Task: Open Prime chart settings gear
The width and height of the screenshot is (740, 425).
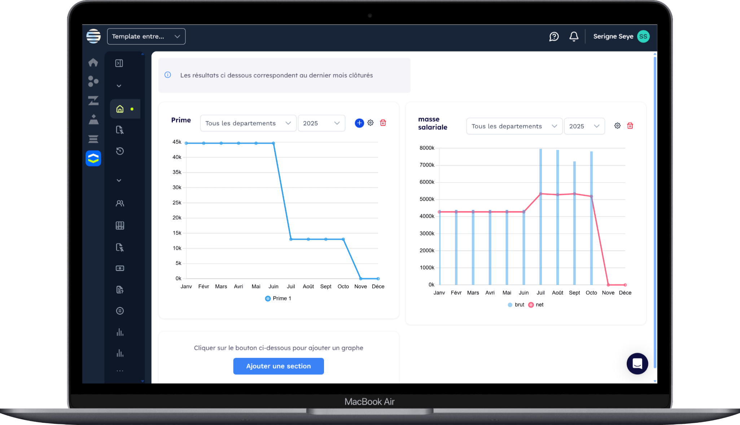Action: pos(371,123)
